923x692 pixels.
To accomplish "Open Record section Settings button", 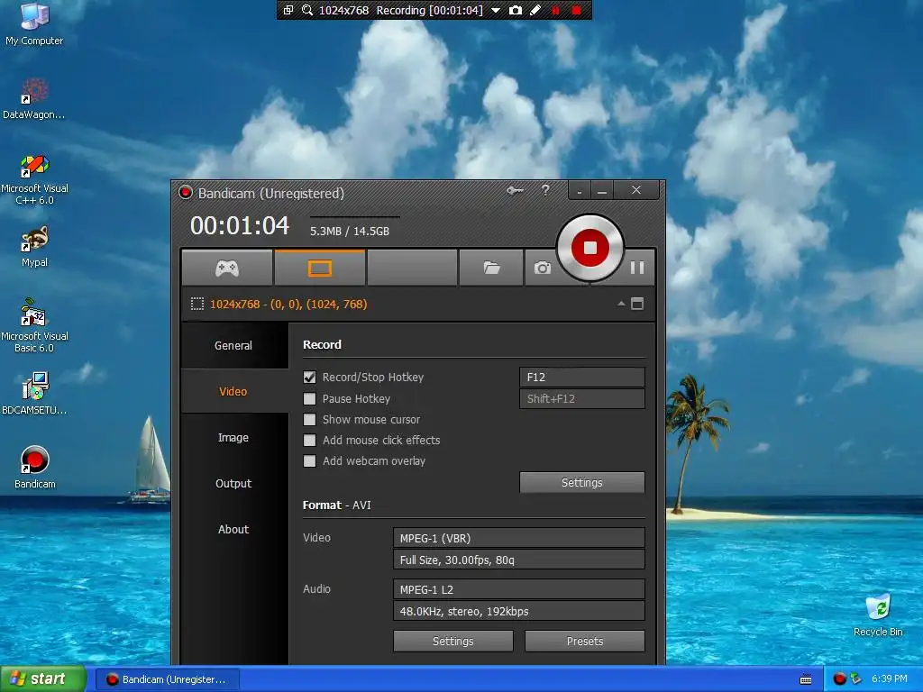I will [581, 483].
